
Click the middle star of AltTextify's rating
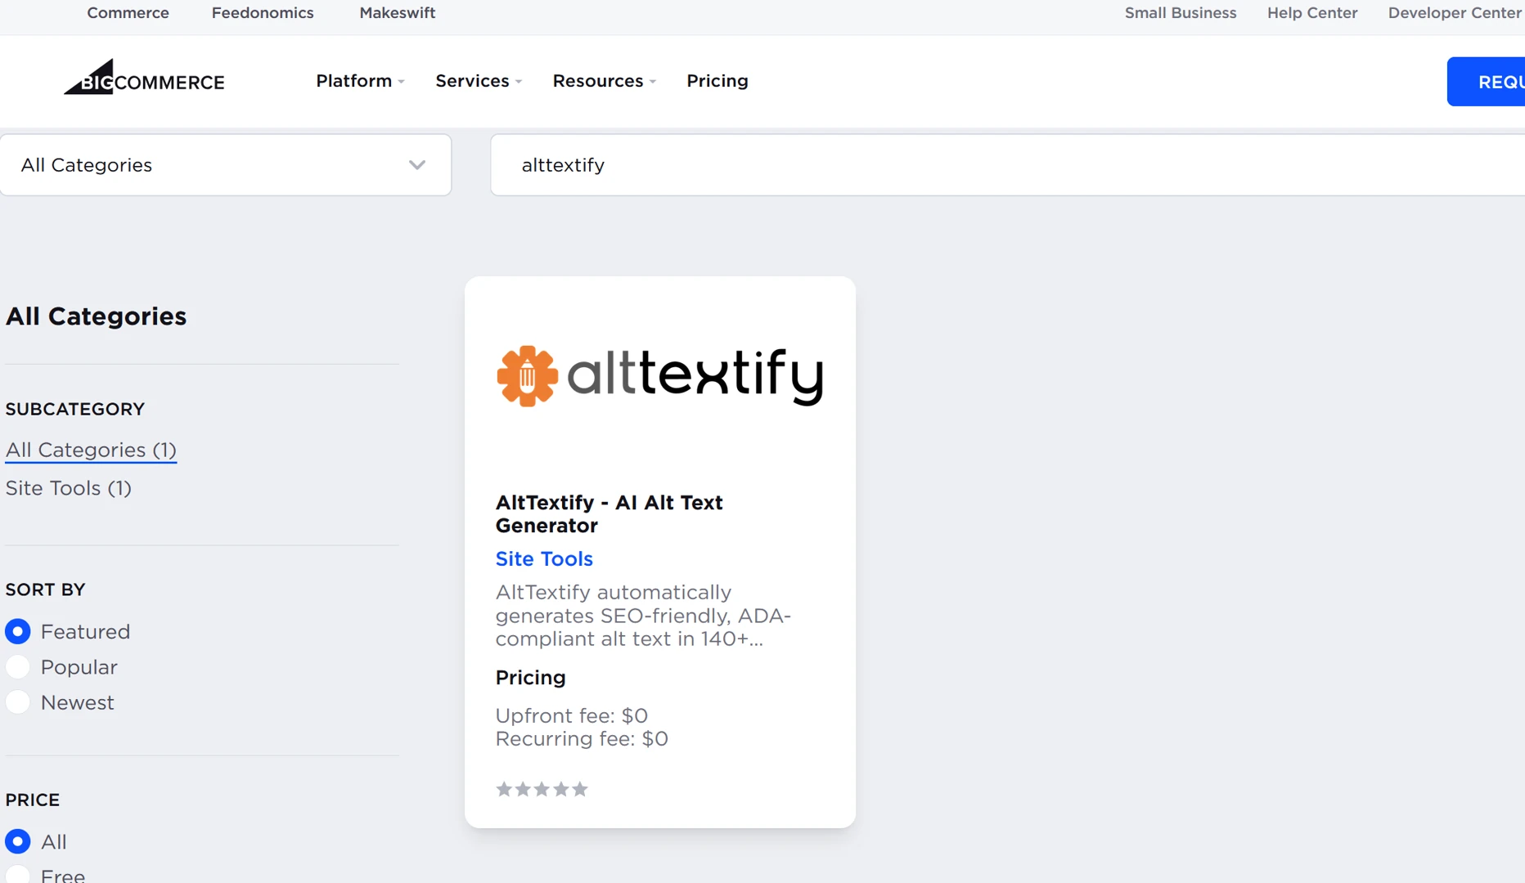click(542, 788)
